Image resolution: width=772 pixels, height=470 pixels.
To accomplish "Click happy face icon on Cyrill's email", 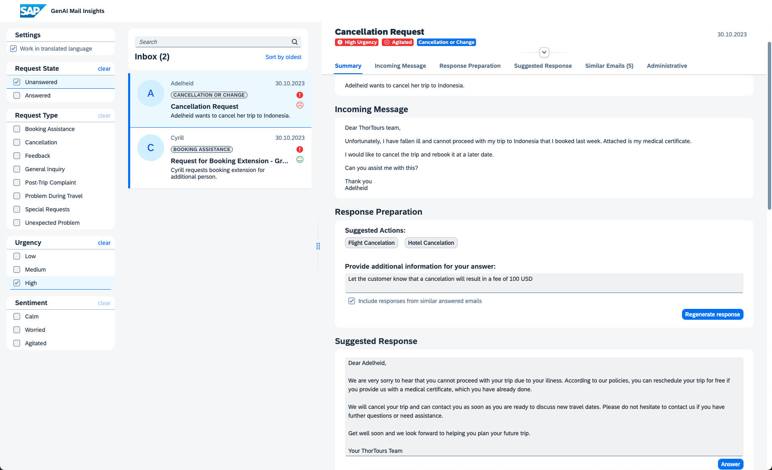I will [300, 159].
